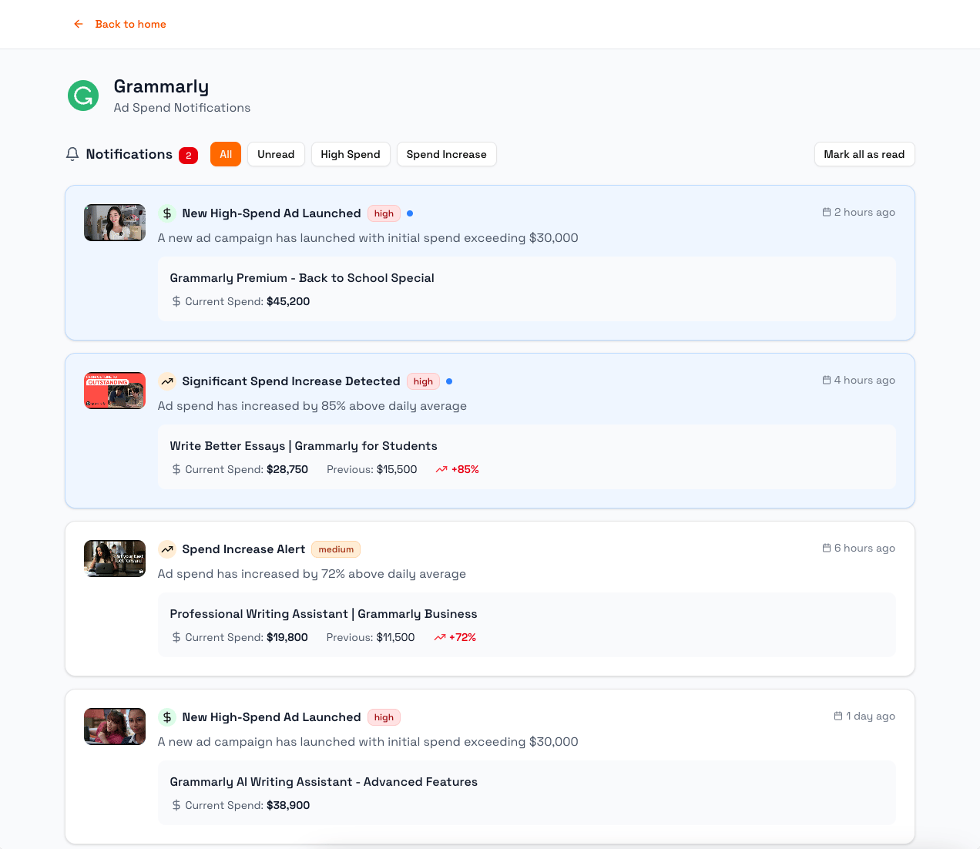The image size is (980, 849).
Task: Click the blue unread dot on the 2 hours ago notification
Action: click(410, 213)
